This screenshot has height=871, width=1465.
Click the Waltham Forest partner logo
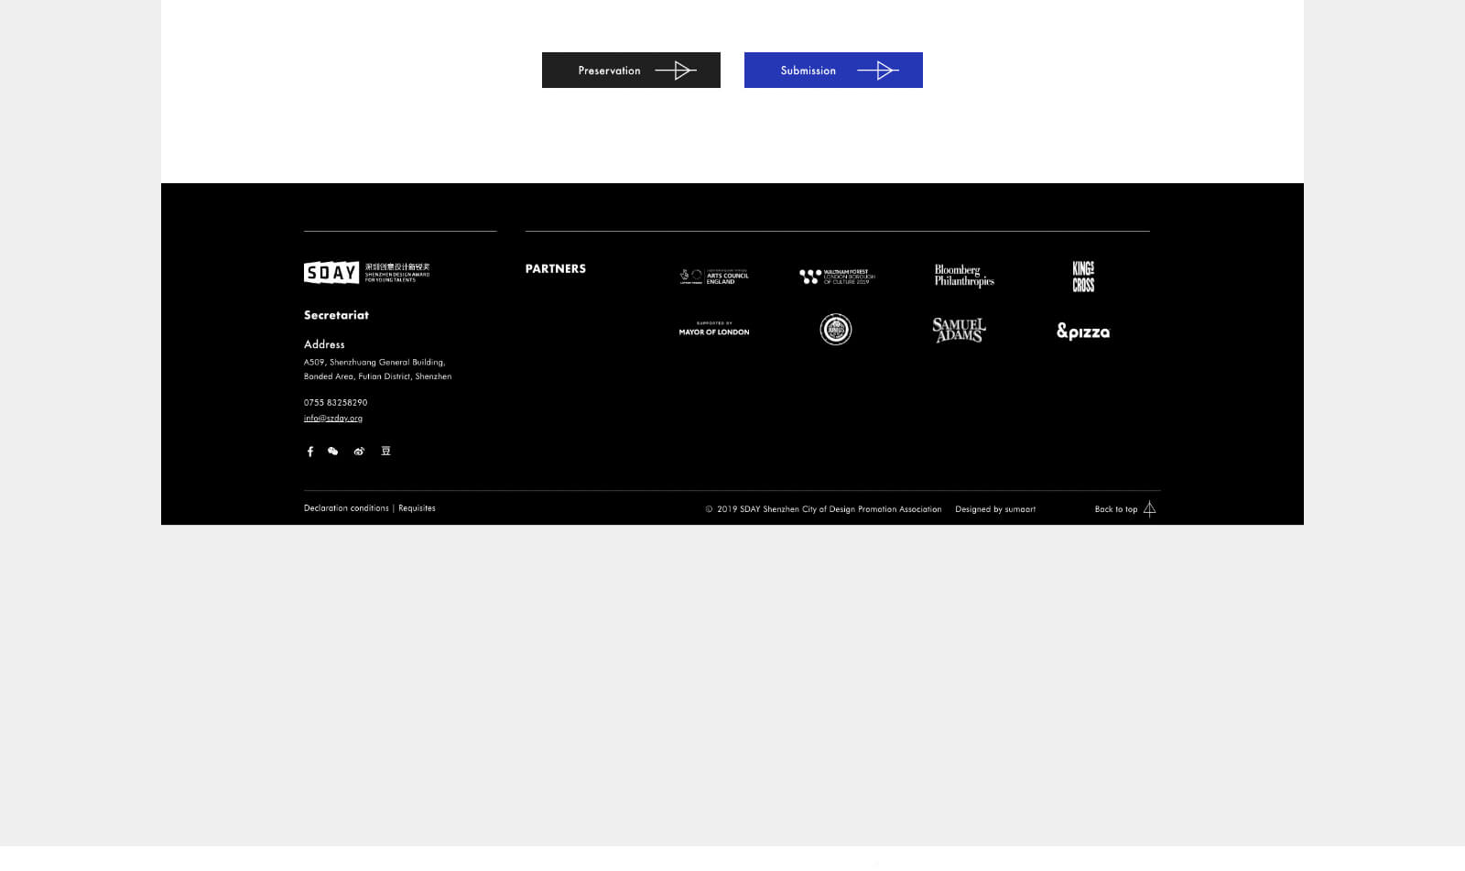tap(837, 277)
